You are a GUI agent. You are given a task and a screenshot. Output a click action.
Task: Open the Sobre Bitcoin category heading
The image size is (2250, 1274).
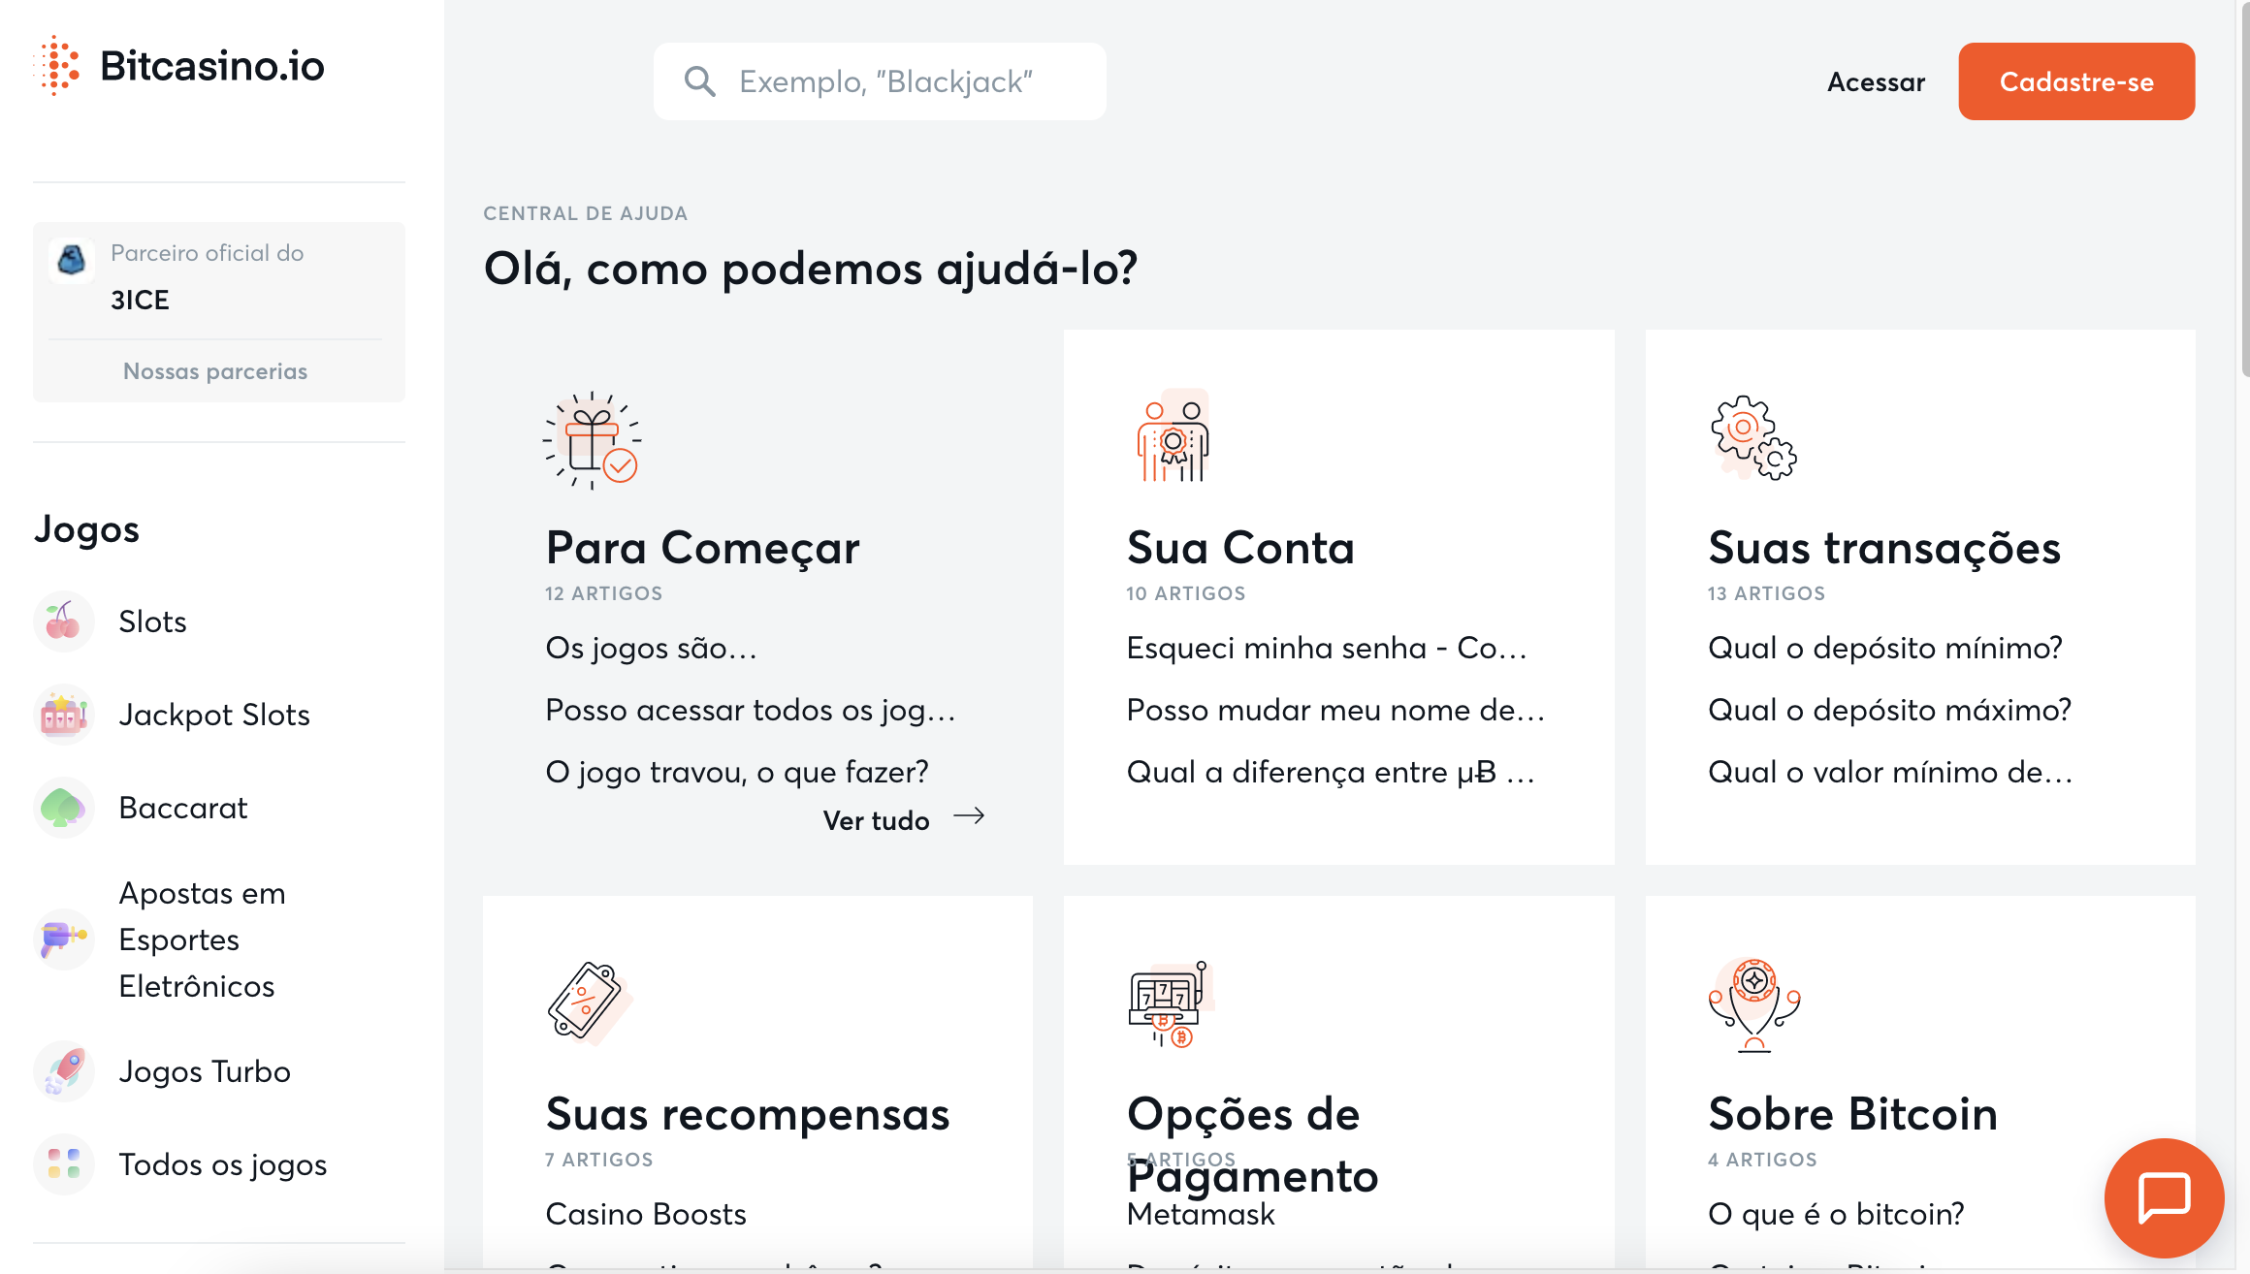tap(1852, 1114)
